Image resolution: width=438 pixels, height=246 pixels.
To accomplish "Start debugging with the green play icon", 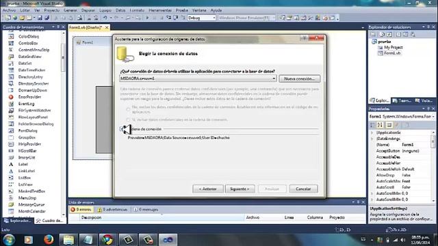I will click(148, 18).
